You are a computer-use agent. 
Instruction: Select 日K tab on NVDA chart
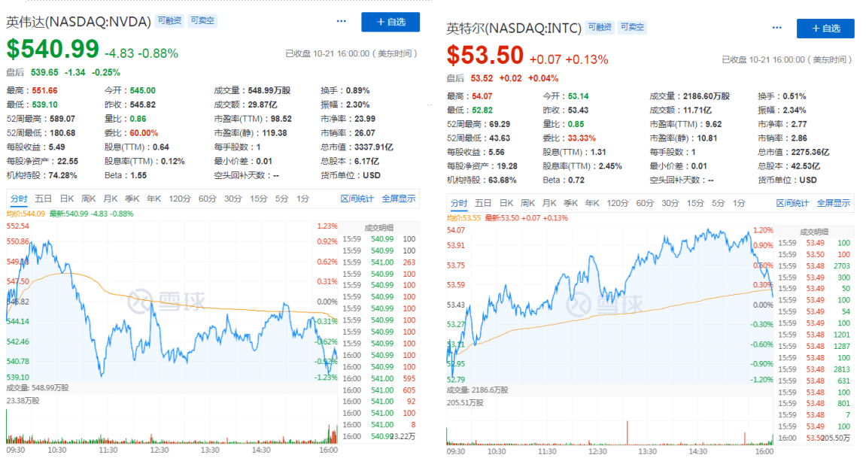(x=67, y=199)
